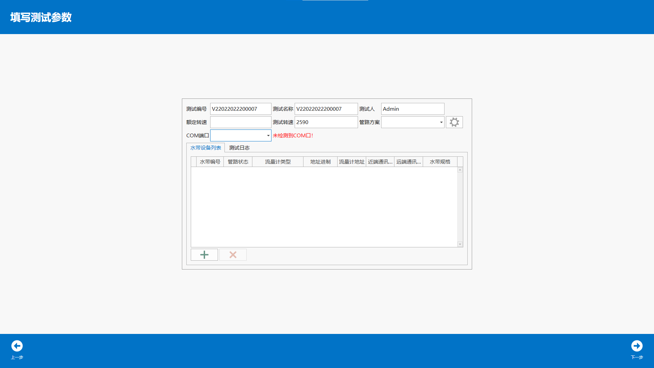The image size is (654, 368).
Task: Focus the 测试编号 input field
Action: pyautogui.click(x=240, y=109)
